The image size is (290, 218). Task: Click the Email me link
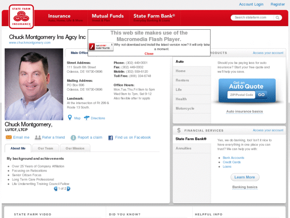(21, 137)
